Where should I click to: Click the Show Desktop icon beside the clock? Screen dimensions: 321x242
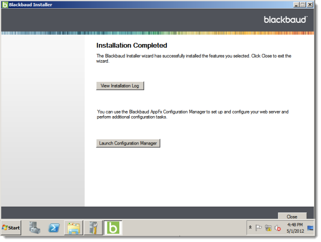tap(310, 227)
